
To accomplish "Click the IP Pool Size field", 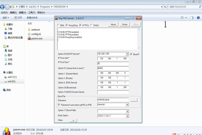I will 113,63.
